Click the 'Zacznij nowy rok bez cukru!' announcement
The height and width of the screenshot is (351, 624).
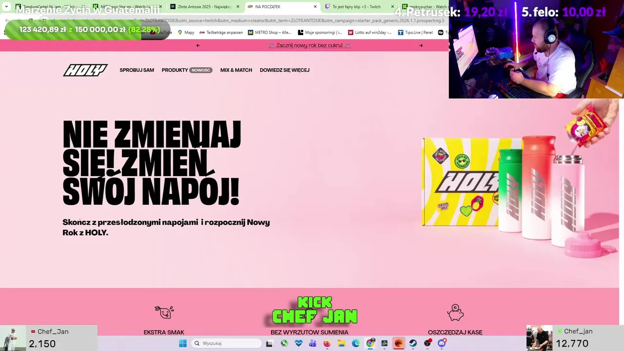coord(310,45)
